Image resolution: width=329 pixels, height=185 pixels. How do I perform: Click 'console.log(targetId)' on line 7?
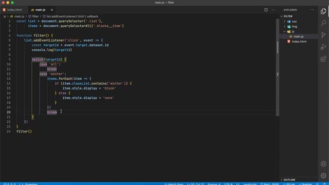52,50
